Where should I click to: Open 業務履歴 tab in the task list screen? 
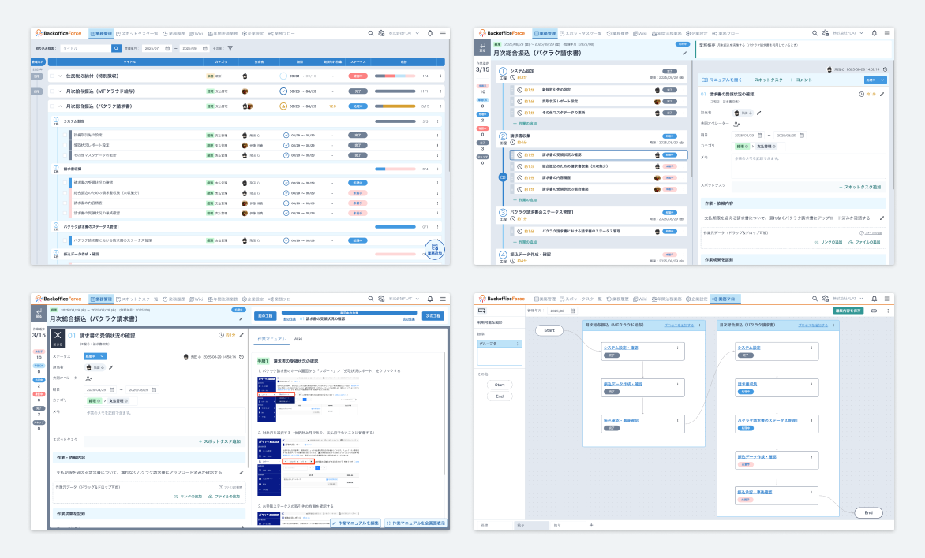click(174, 34)
